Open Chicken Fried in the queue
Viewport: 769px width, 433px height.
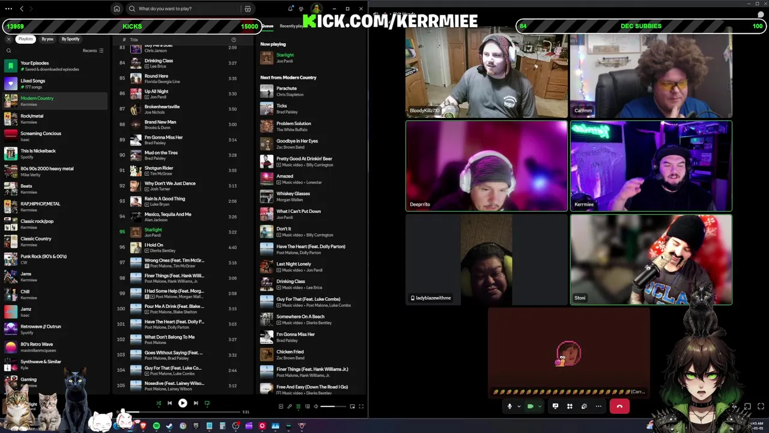pyautogui.click(x=309, y=354)
